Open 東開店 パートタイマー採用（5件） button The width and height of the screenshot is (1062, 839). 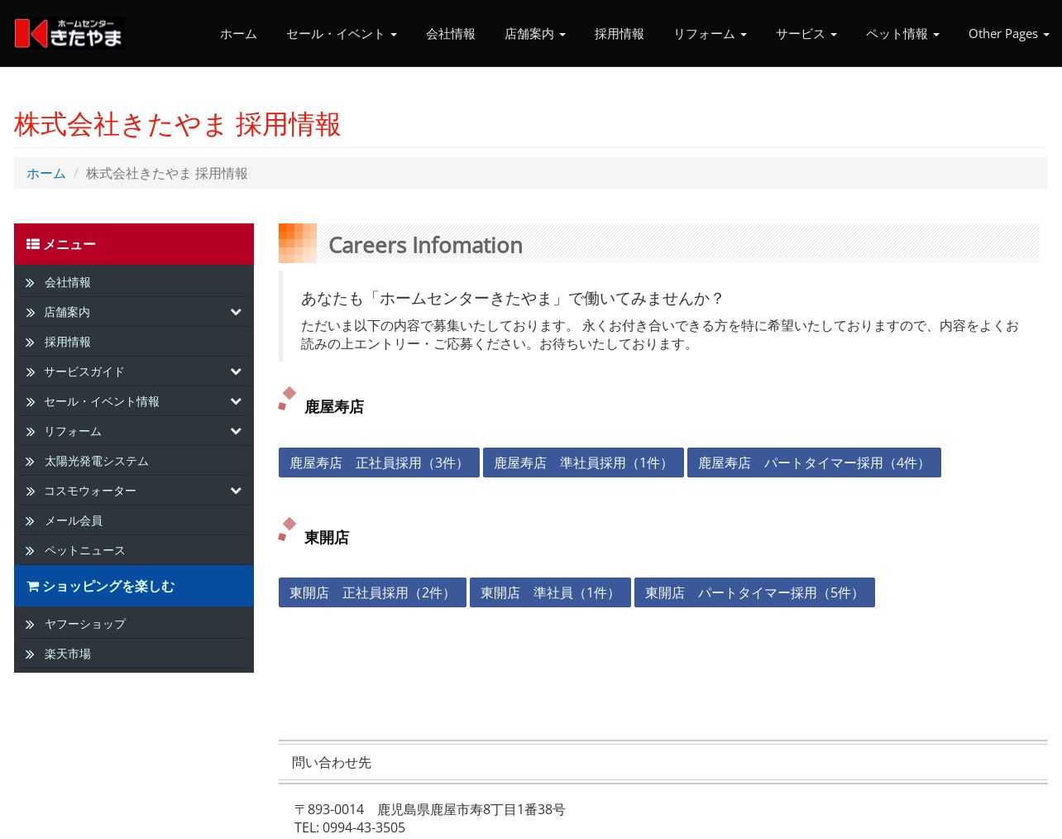tap(754, 592)
